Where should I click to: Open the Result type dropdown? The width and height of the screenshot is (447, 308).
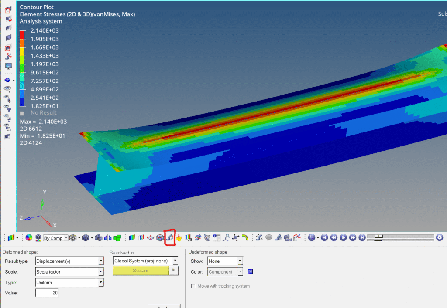tap(101, 261)
